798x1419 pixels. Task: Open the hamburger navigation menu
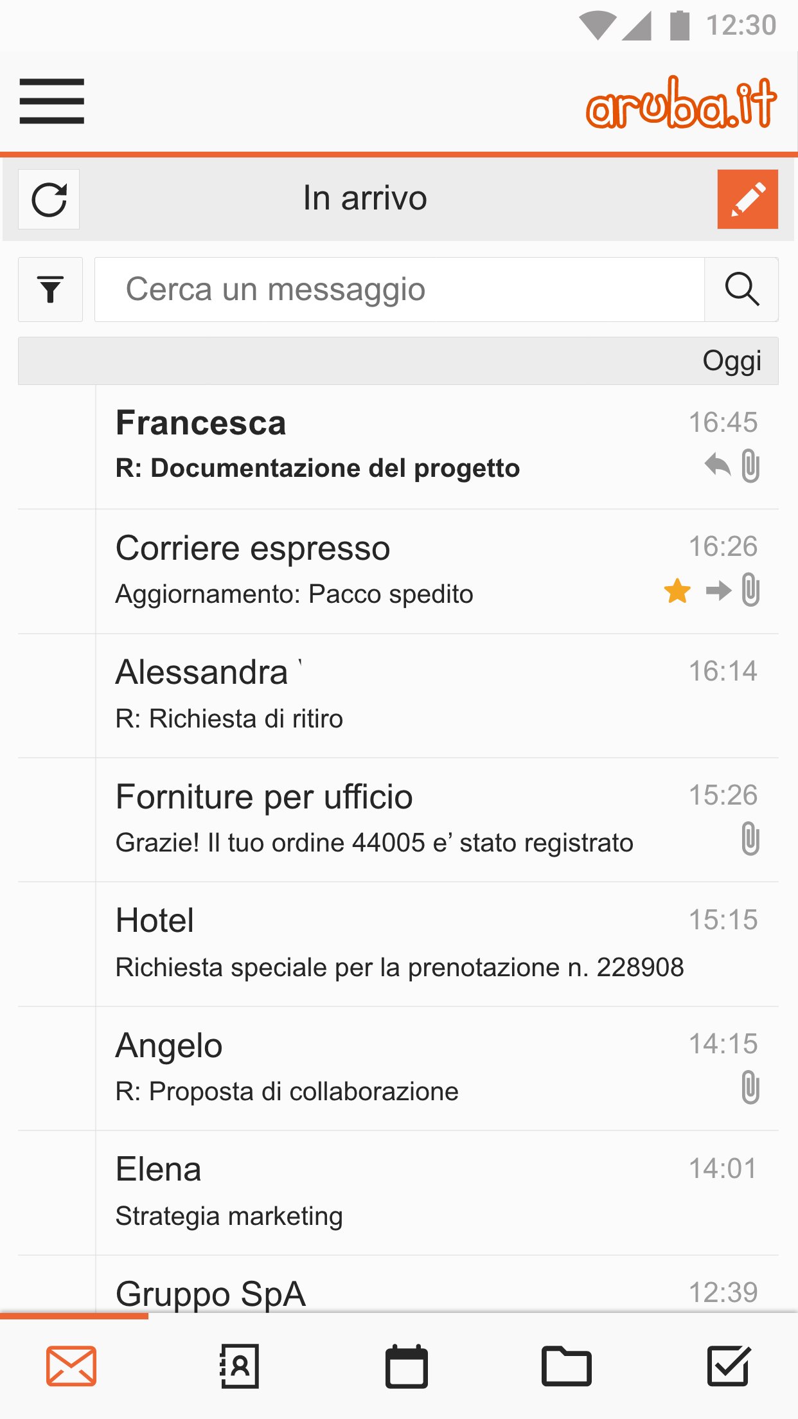(51, 101)
